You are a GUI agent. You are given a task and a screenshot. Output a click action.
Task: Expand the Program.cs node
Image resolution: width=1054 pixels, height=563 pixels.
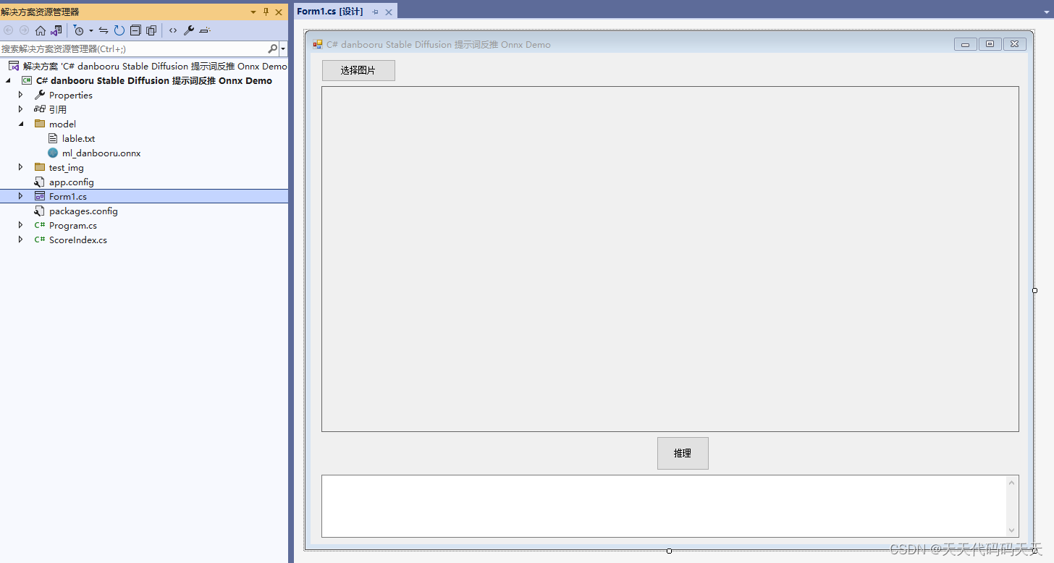click(x=21, y=225)
